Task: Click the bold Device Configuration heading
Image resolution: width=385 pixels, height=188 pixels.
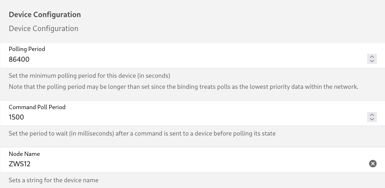Action: [45, 15]
